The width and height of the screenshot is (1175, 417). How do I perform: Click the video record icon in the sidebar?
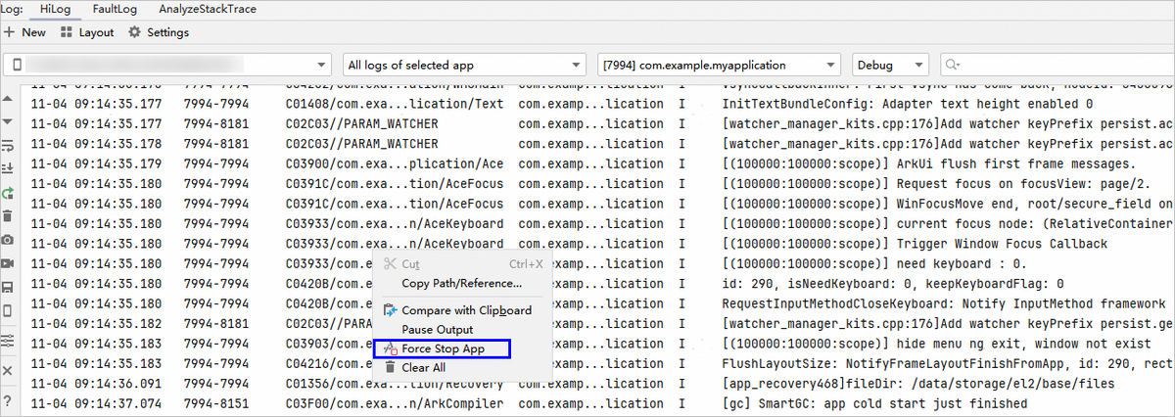tap(8, 263)
